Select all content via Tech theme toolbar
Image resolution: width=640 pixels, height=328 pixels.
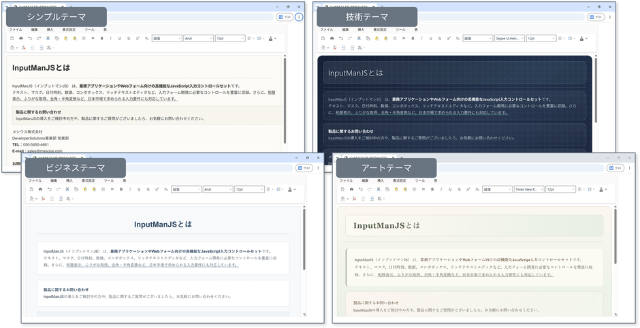(x=395, y=38)
